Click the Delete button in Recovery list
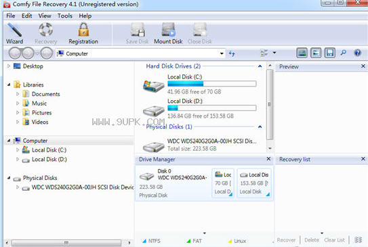The image size is (368, 247). (312, 240)
